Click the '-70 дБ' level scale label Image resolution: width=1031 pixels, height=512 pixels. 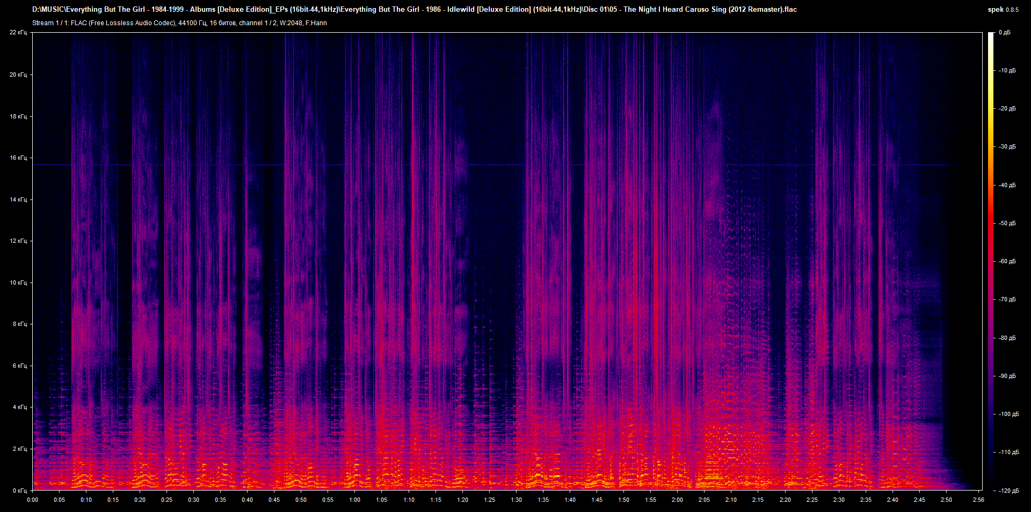pos(1007,299)
